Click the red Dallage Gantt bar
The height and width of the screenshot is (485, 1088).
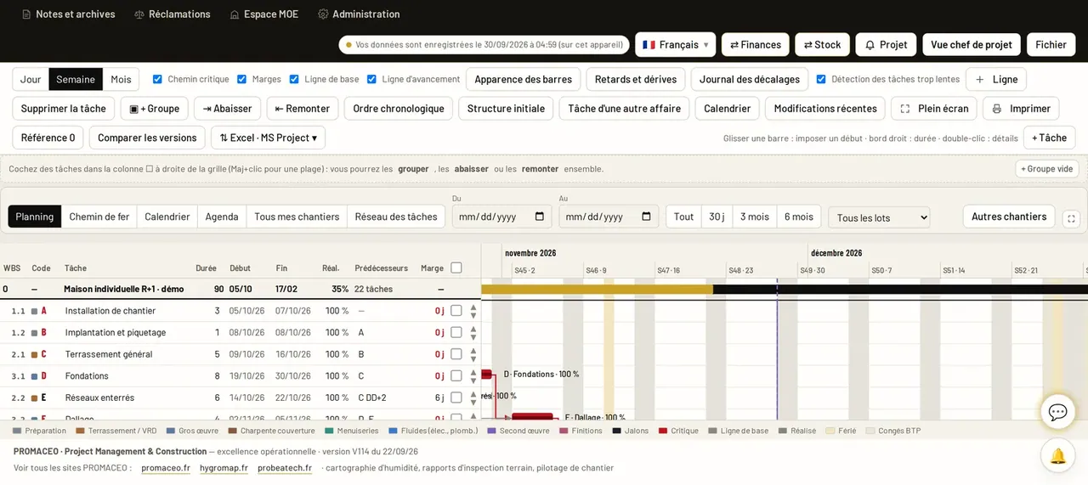[x=532, y=417]
